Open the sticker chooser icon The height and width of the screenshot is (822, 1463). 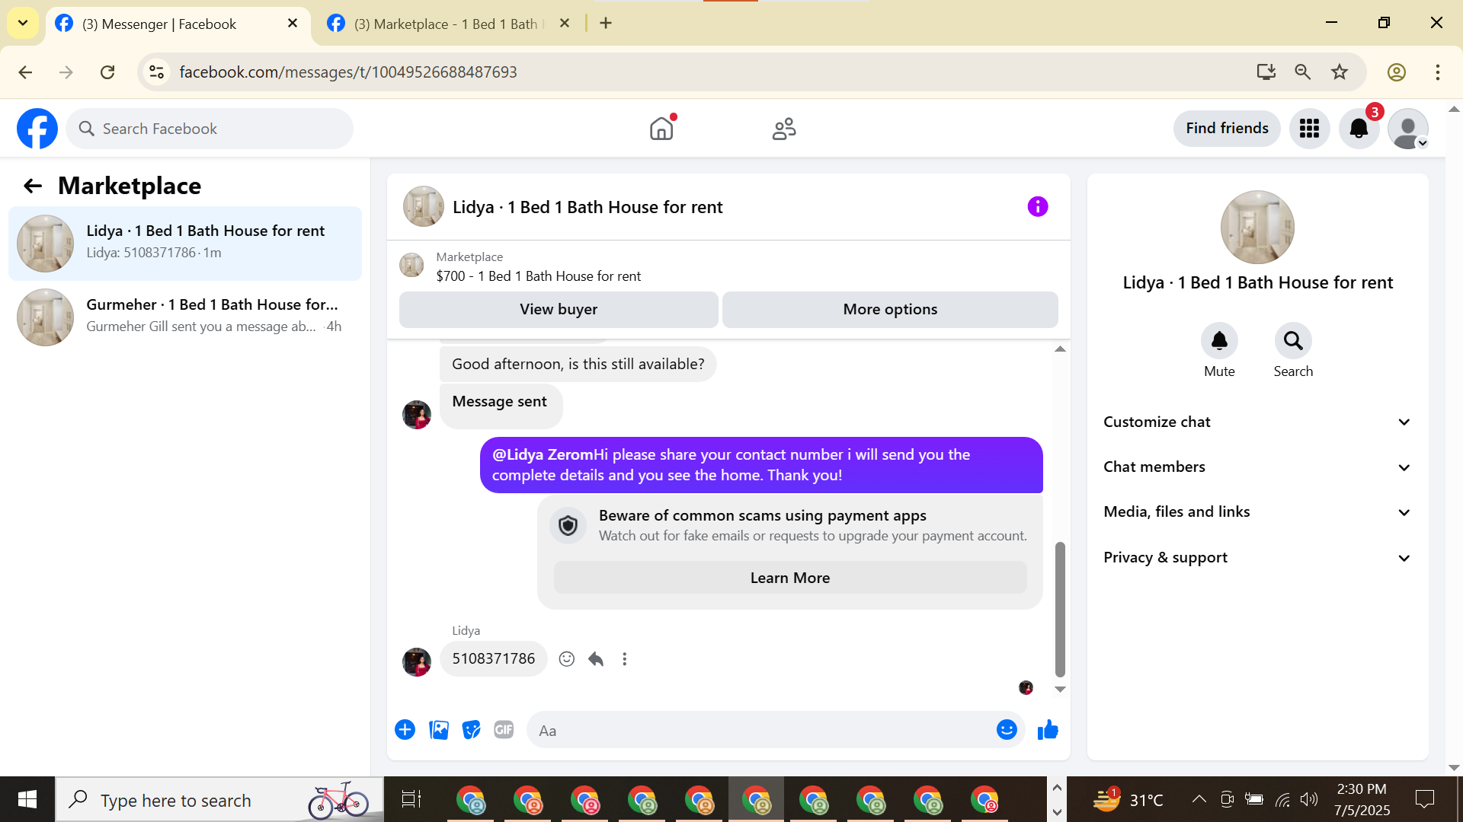pyautogui.click(x=472, y=730)
